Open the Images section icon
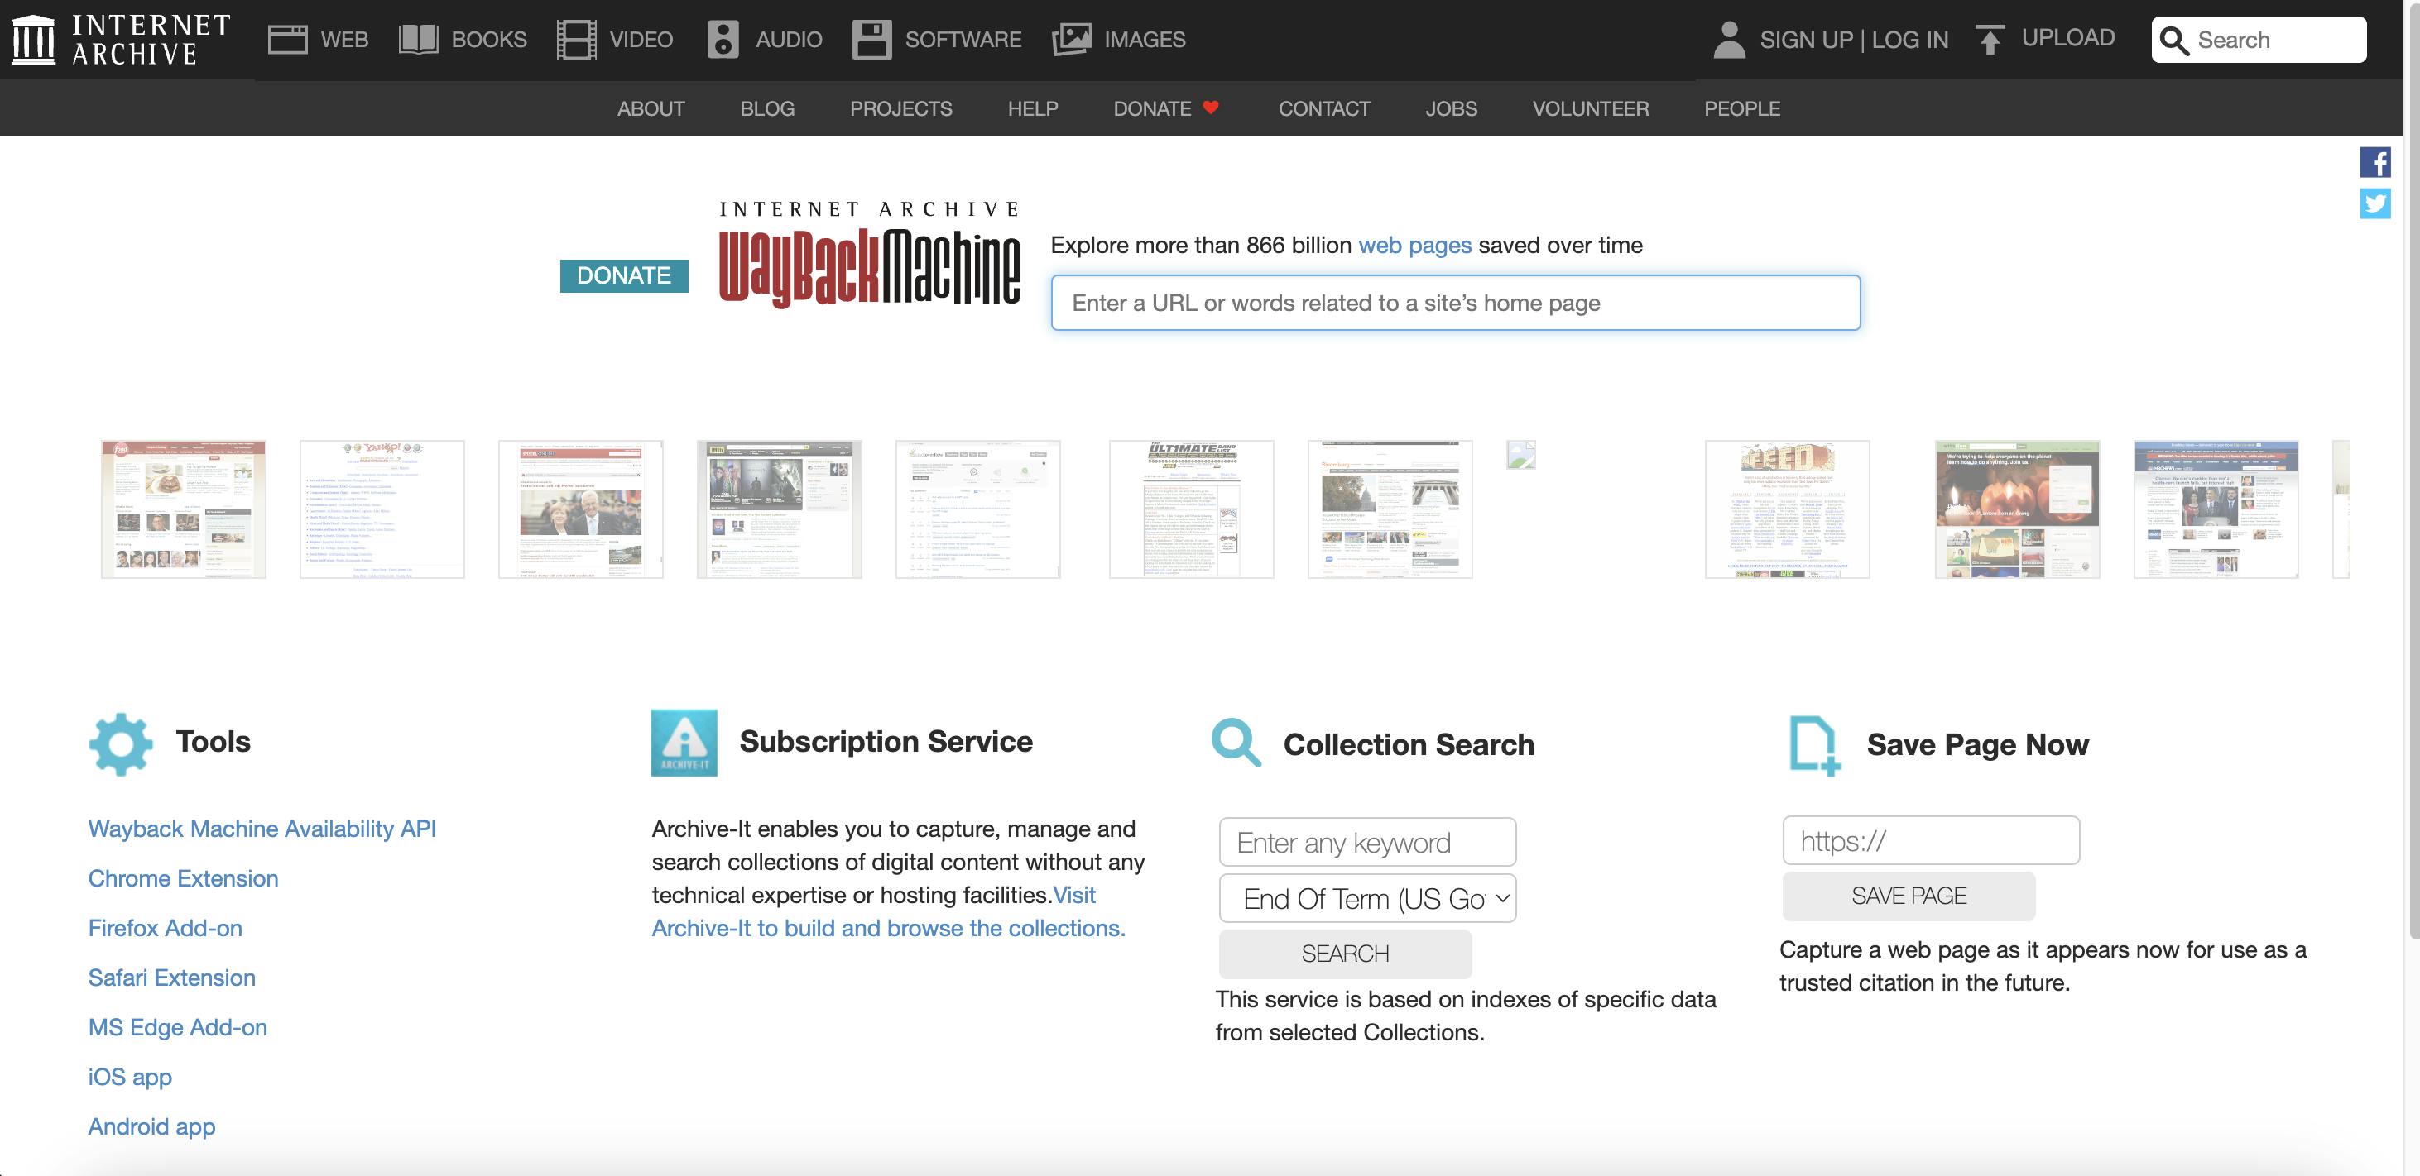 click(1071, 39)
